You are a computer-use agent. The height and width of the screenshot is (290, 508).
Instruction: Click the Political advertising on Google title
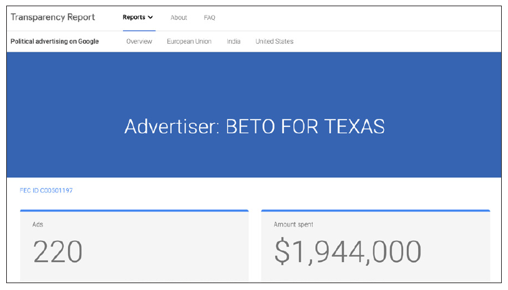pos(55,42)
